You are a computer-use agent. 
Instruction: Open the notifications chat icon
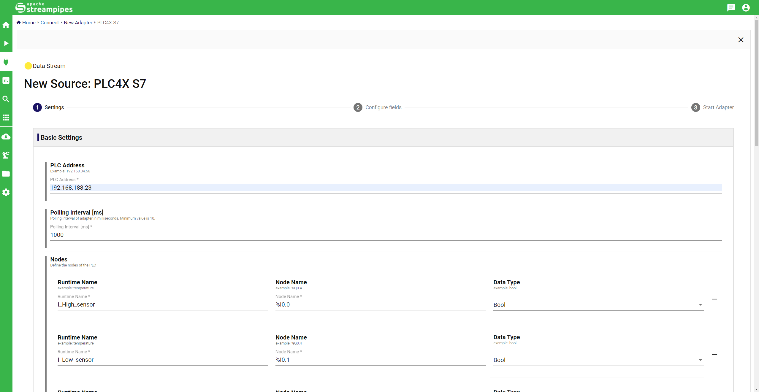pyautogui.click(x=731, y=7)
